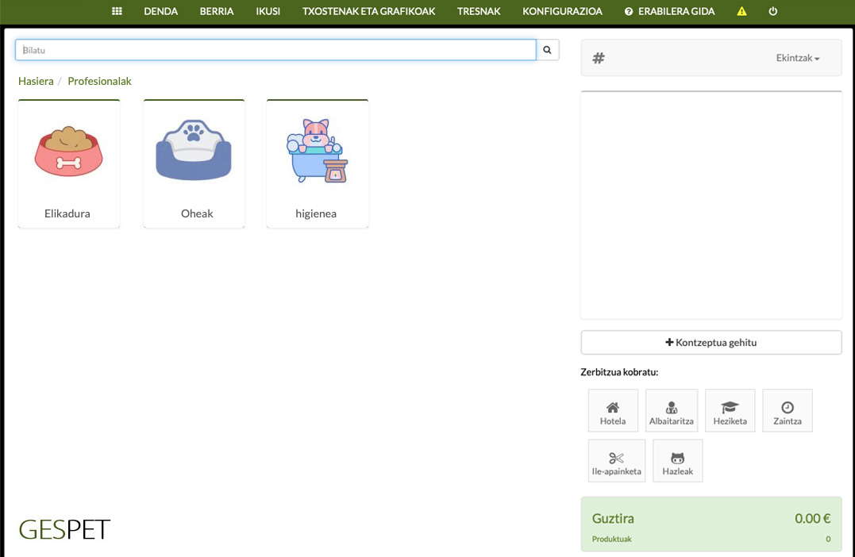Image resolution: width=855 pixels, height=557 pixels.
Task: Charge the Hotela service
Action: tap(613, 411)
